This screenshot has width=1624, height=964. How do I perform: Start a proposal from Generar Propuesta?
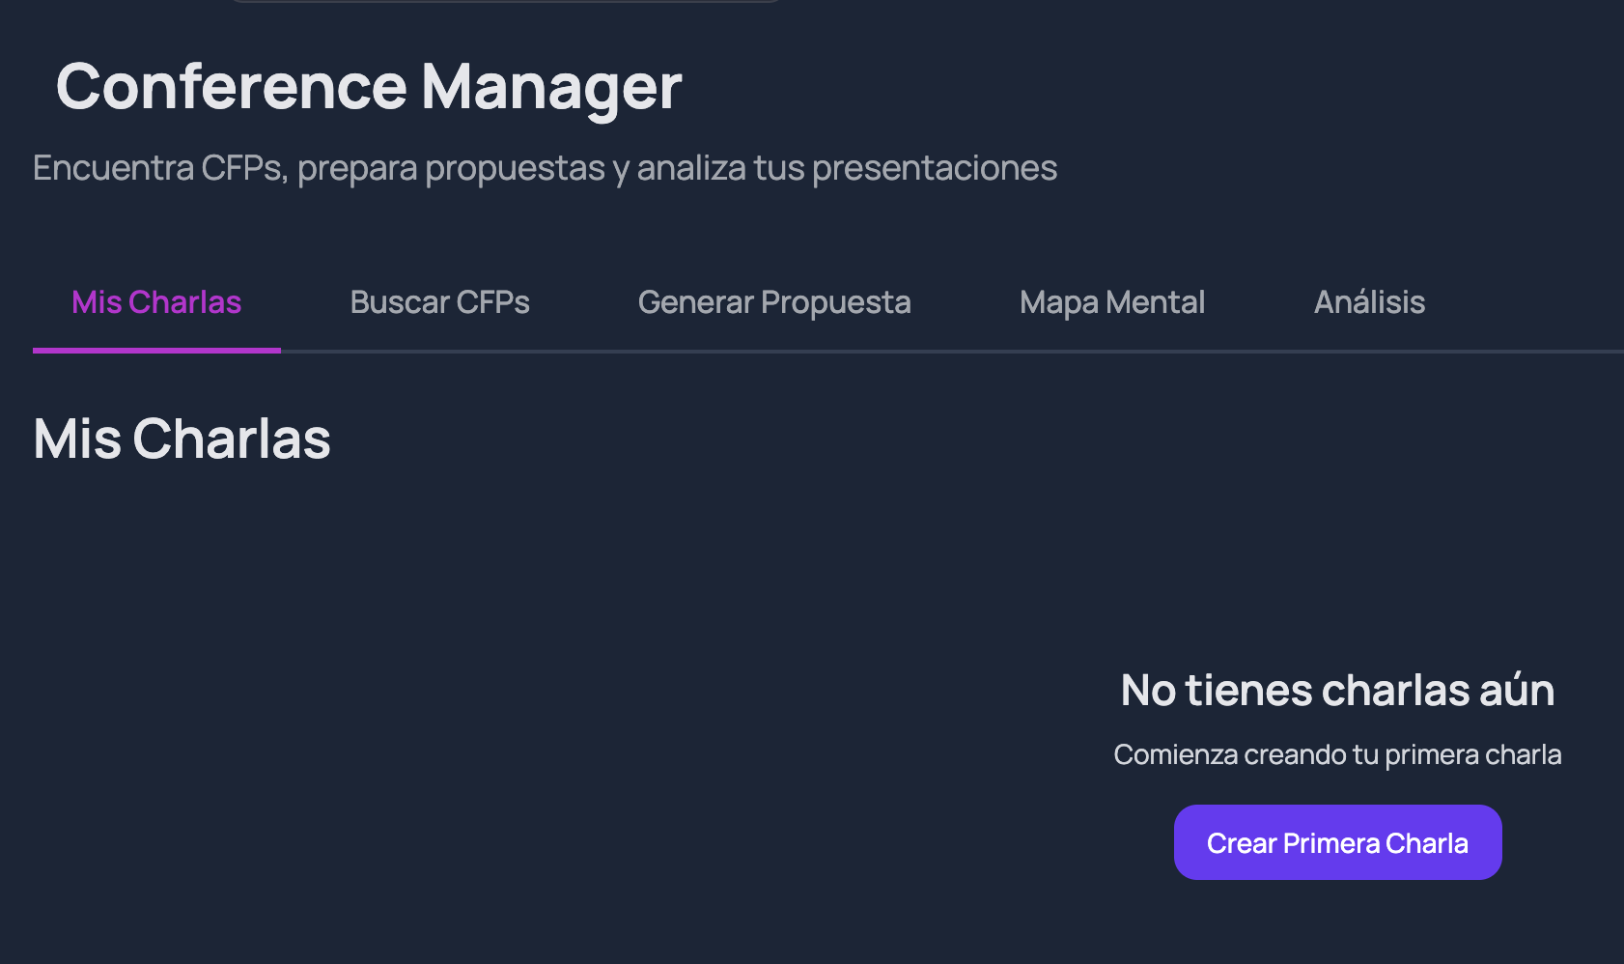[x=774, y=301]
